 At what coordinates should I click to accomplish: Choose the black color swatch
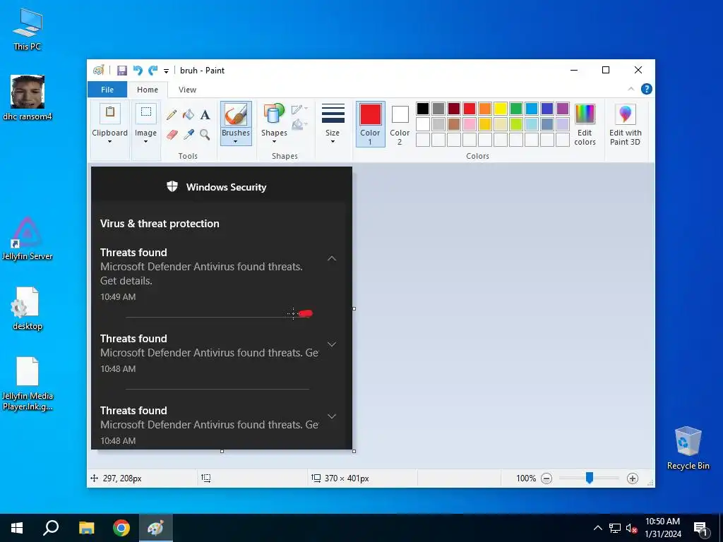pyautogui.click(x=423, y=109)
